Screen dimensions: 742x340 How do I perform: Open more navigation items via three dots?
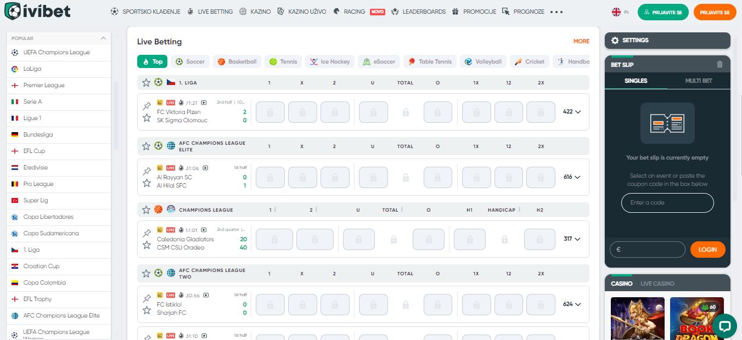[556, 12]
